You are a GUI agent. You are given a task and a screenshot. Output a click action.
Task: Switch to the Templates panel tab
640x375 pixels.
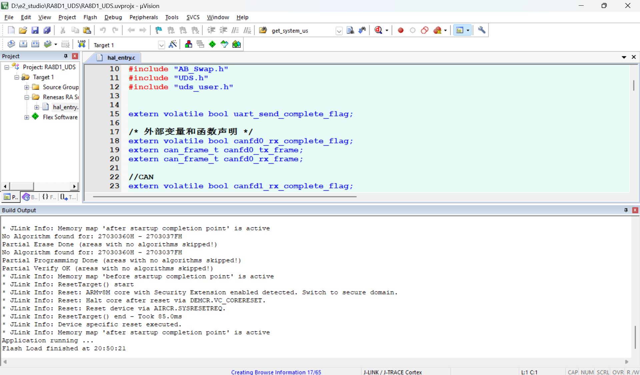click(68, 197)
